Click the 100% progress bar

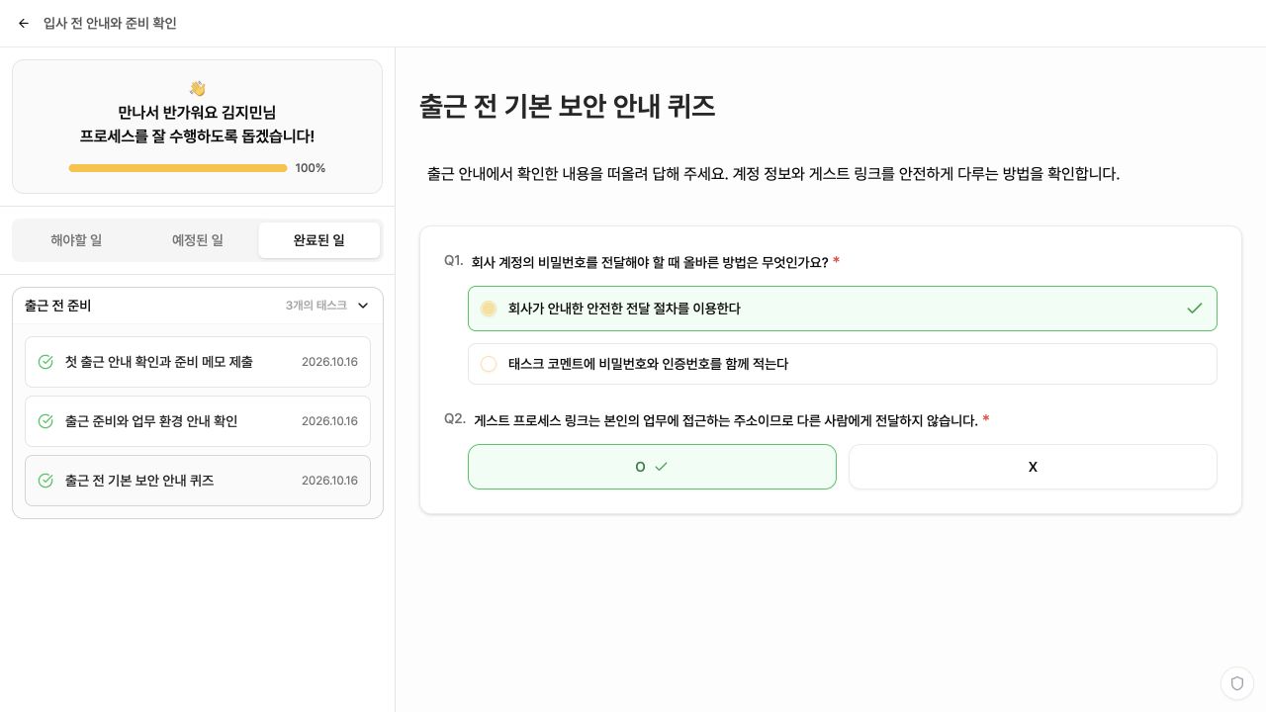click(x=178, y=168)
